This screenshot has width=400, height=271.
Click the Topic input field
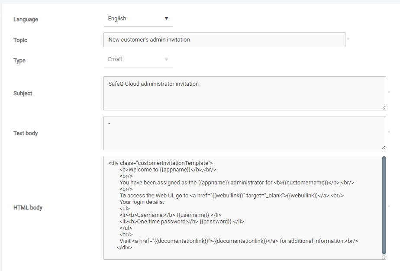[224, 40]
